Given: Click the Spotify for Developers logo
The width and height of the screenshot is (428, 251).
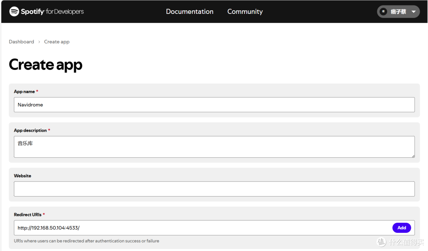Looking at the screenshot, I should (46, 11).
